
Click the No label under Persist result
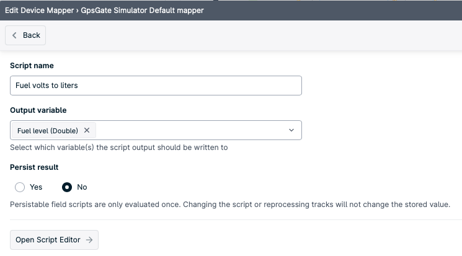click(x=82, y=187)
